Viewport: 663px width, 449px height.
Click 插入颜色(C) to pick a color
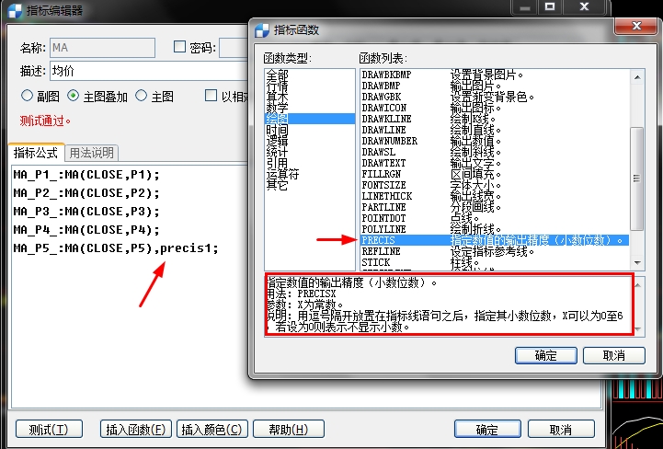(211, 430)
